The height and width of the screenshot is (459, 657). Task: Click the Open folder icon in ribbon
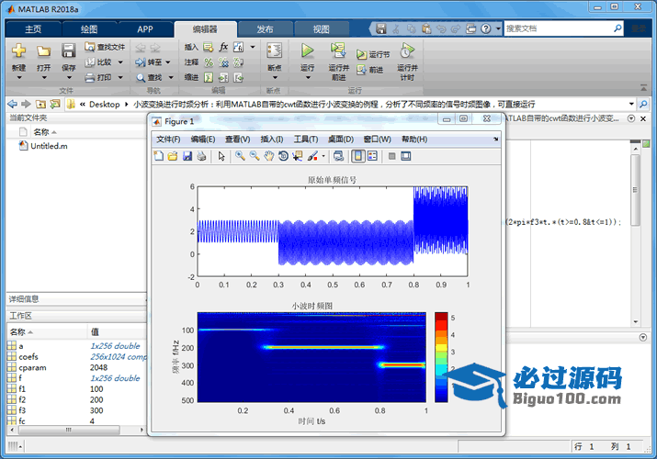[43, 50]
